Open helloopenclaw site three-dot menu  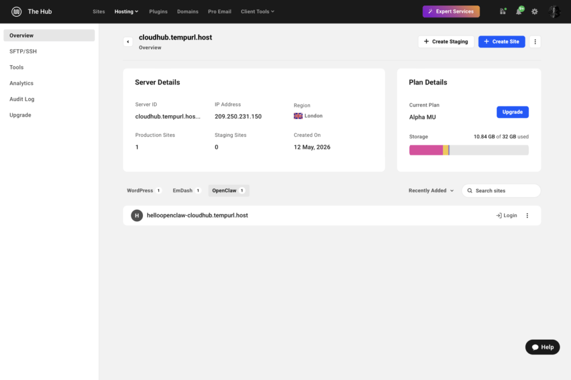click(527, 215)
